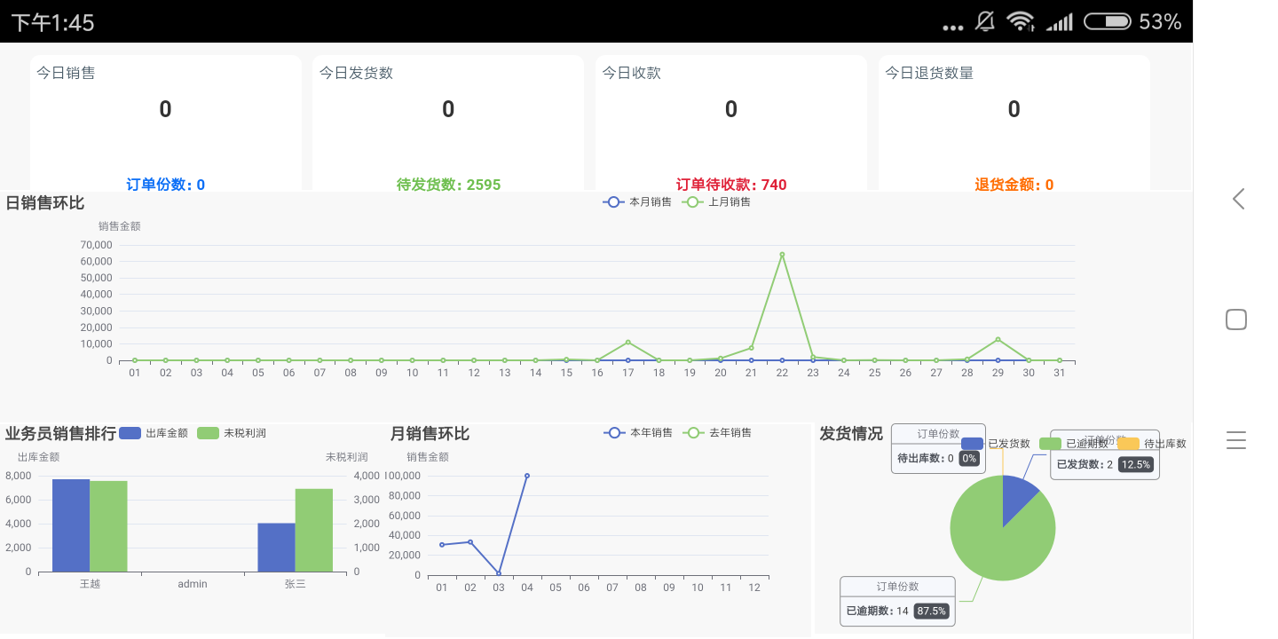
Task: Tap the Android back arrow button
Action: [1238, 199]
